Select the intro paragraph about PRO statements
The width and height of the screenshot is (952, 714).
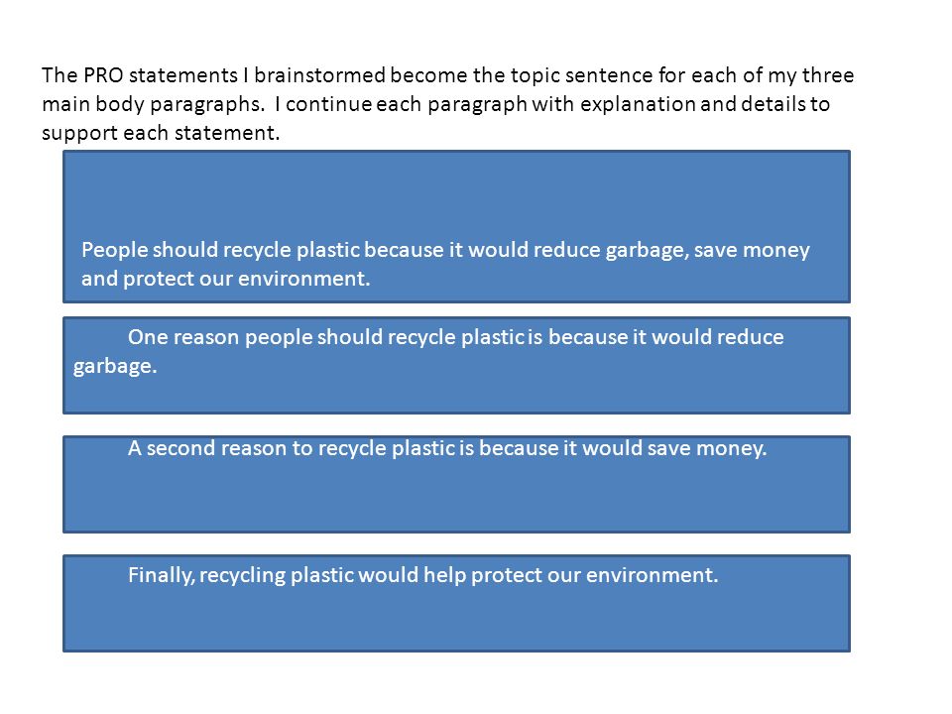(447, 104)
